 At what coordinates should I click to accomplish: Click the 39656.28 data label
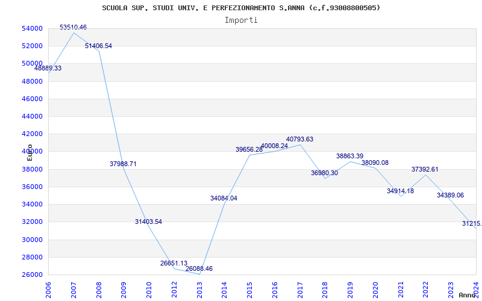pos(249,149)
